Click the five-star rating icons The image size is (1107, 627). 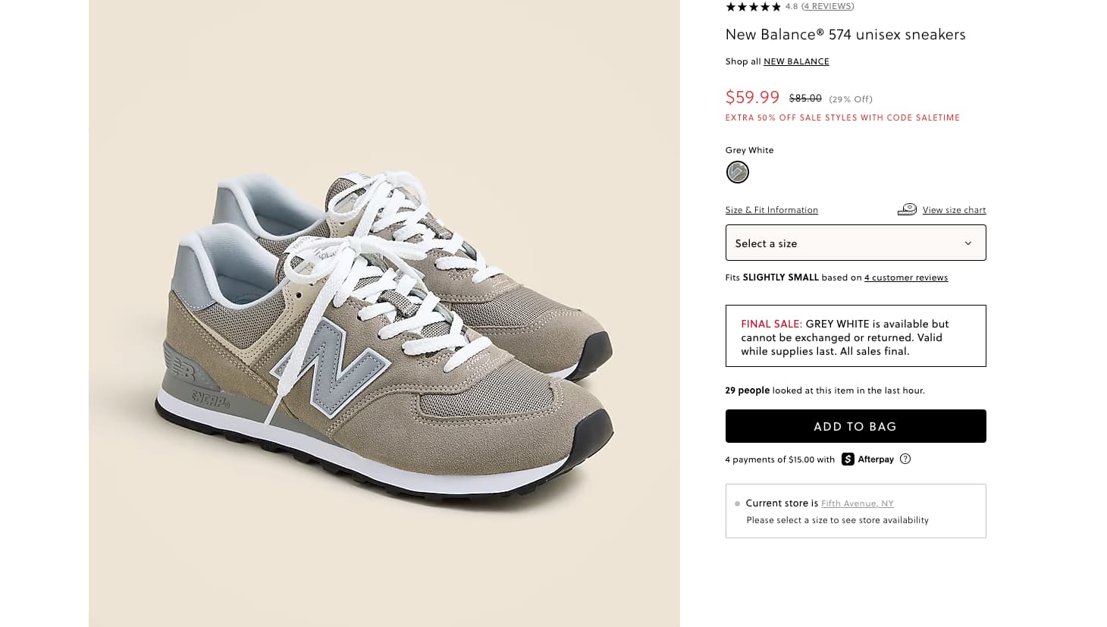point(753,7)
